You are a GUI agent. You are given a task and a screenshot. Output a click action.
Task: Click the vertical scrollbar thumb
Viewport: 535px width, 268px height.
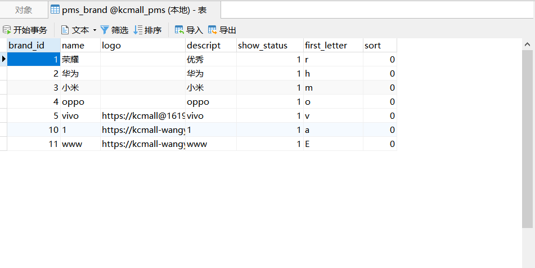528,139
